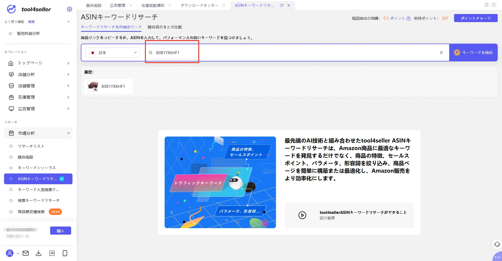
Task: Close the ダウンロードセンター tab
Action: tap(224, 5)
